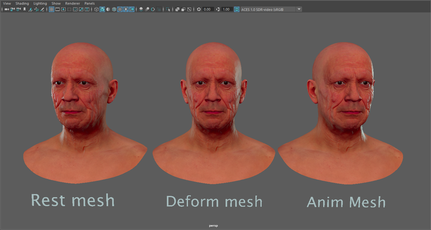Toggle the color management ON switch
431x230 pixels.
(236, 9)
